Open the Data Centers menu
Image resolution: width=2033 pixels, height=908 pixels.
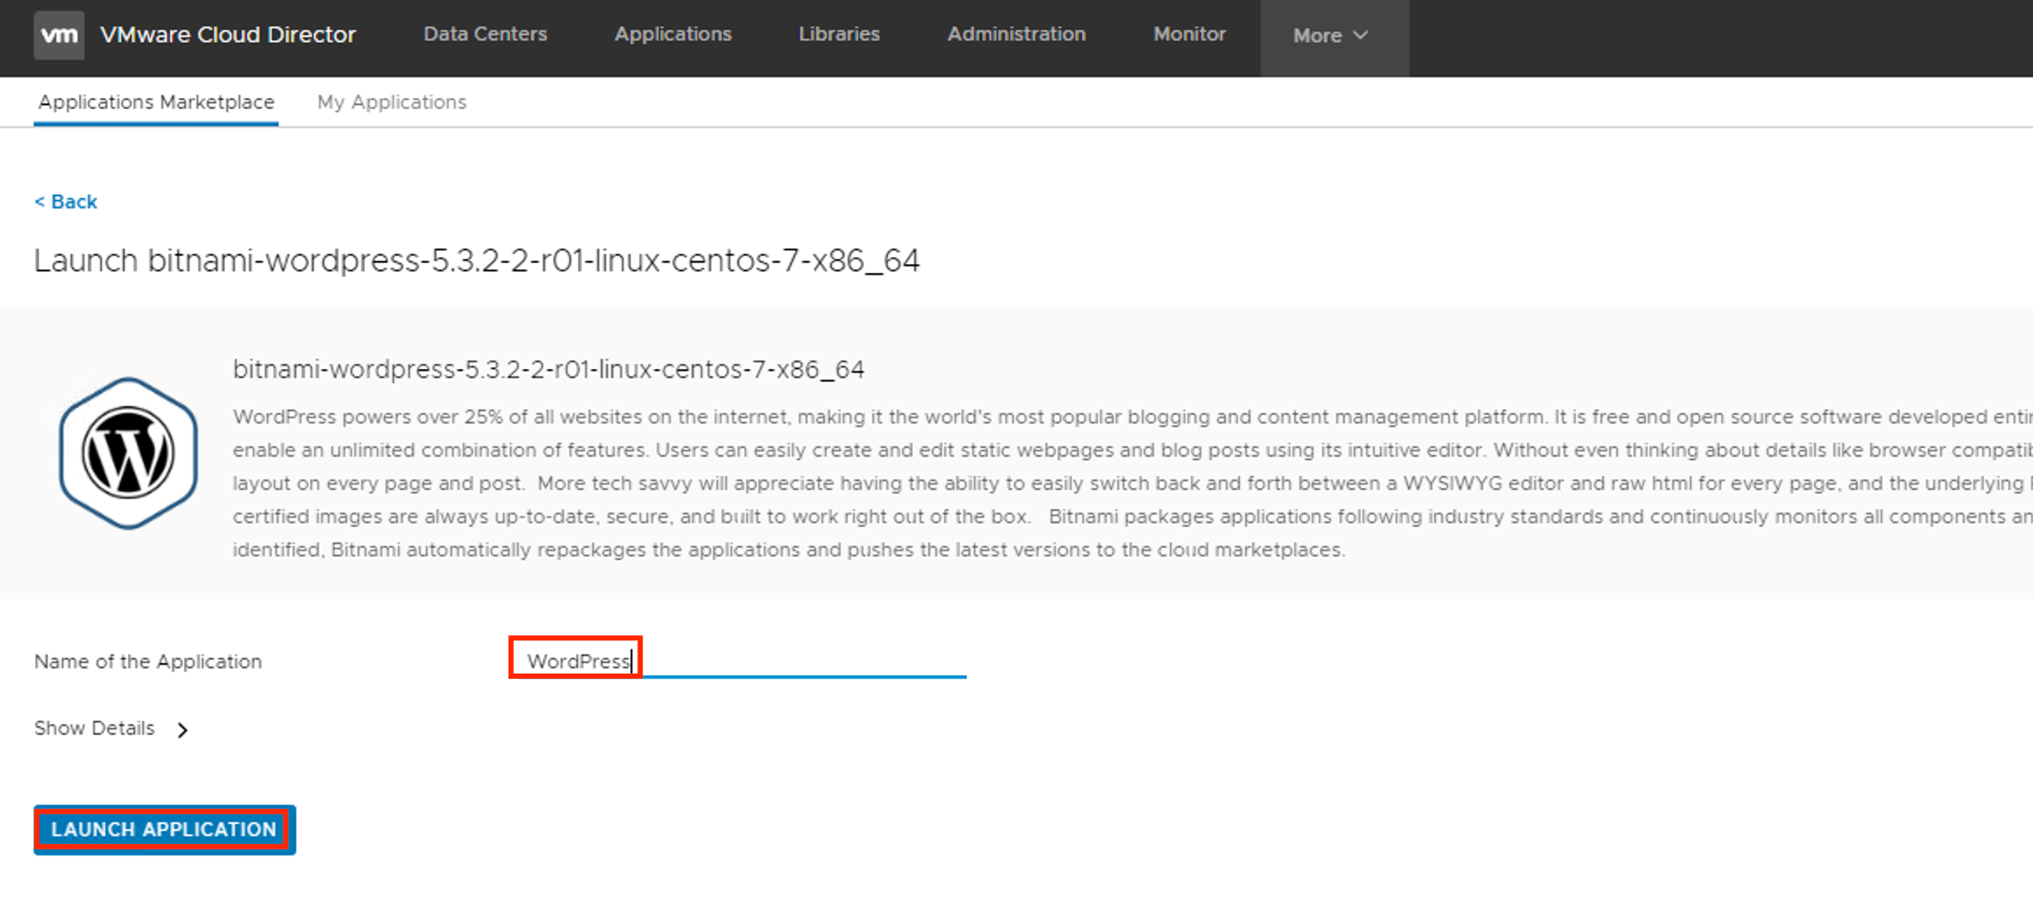485,34
